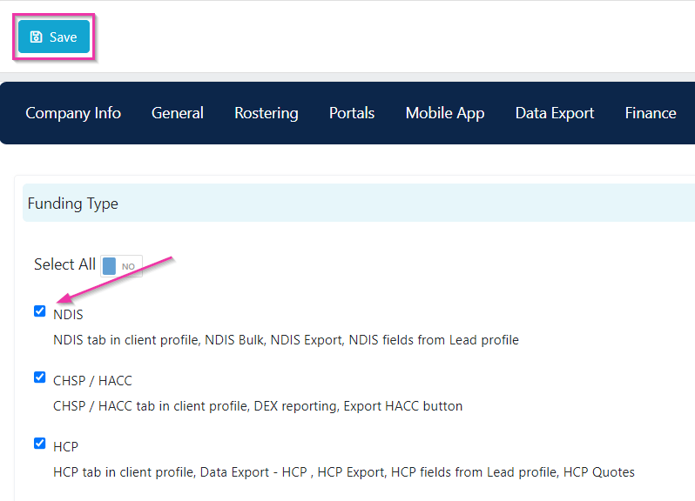Click the HCP Quotes description line
The width and height of the screenshot is (695, 501).
tap(343, 472)
